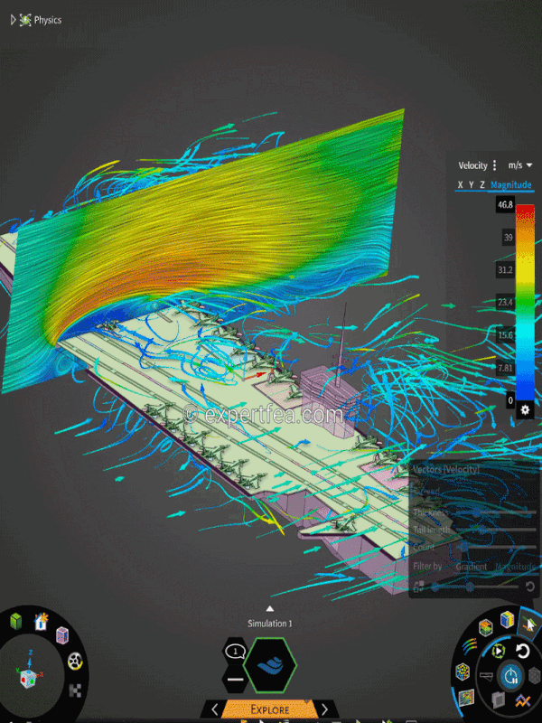Click the greyed wireframe cube icon
The height and width of the screenshot is (723, 542).
pyautogui.click(x=534, y=676)
